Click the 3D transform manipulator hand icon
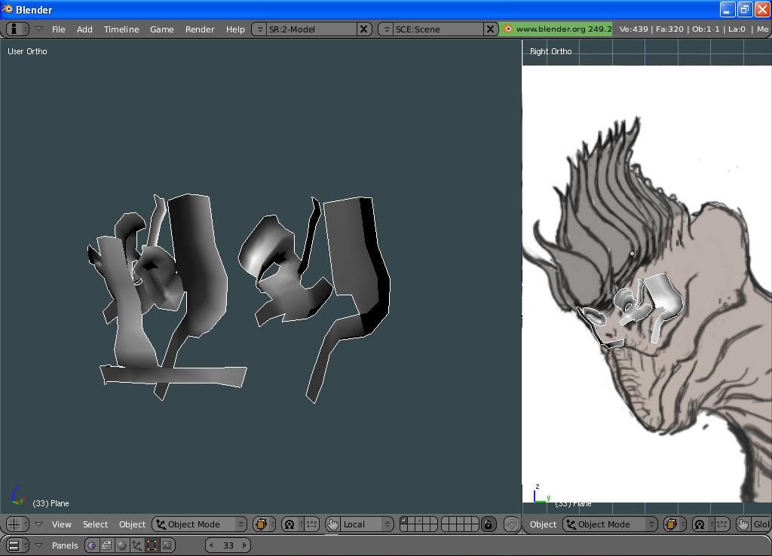Viewport: 772px width, 556px height. pos(332,524)
